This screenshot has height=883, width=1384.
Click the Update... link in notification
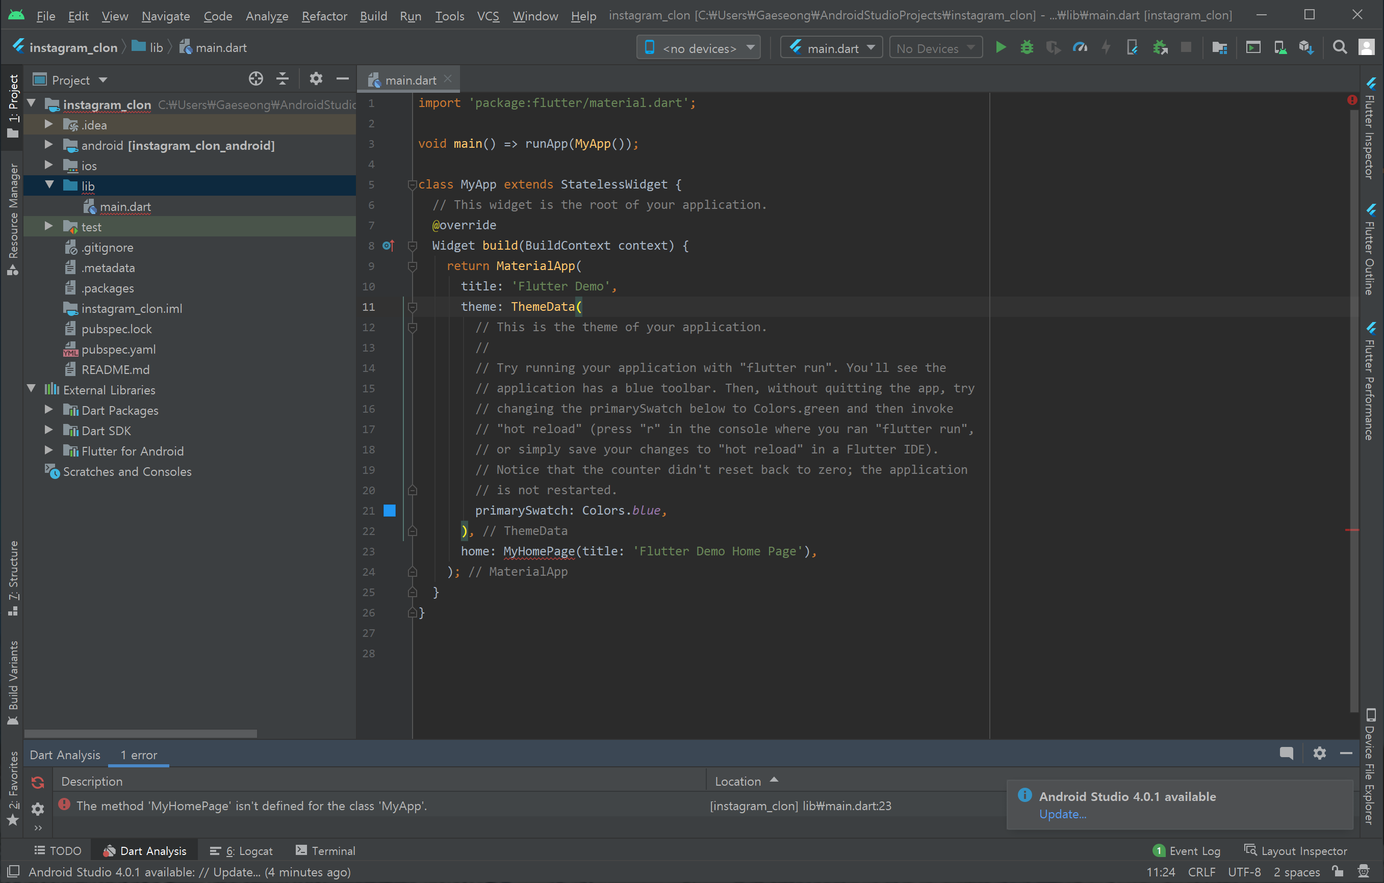click(x=1063, y=814)
